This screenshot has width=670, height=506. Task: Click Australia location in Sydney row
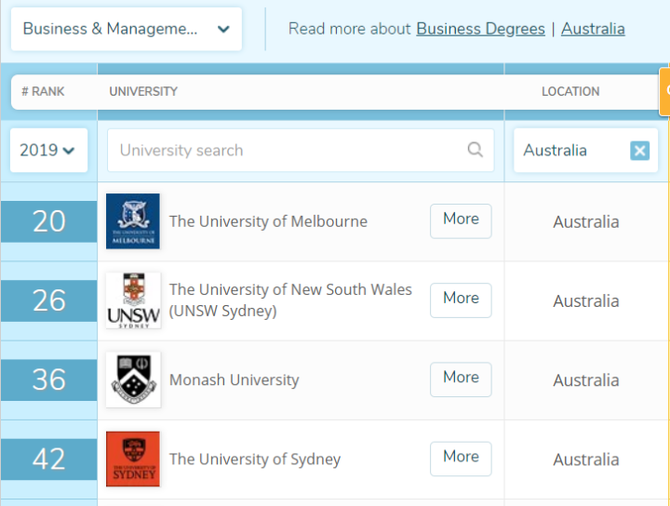[586, 459]
